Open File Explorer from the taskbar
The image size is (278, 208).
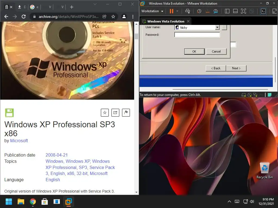pyautogui.click(x=21, y=201)
